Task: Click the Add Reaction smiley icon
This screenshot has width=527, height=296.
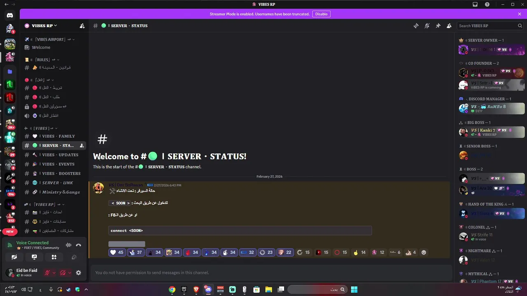Action: [424, 252]
